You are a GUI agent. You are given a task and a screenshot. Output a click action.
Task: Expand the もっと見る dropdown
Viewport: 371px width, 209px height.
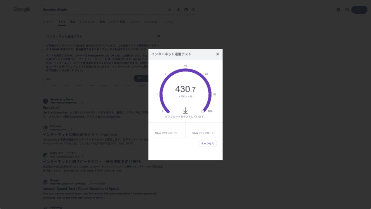(152, 22)
